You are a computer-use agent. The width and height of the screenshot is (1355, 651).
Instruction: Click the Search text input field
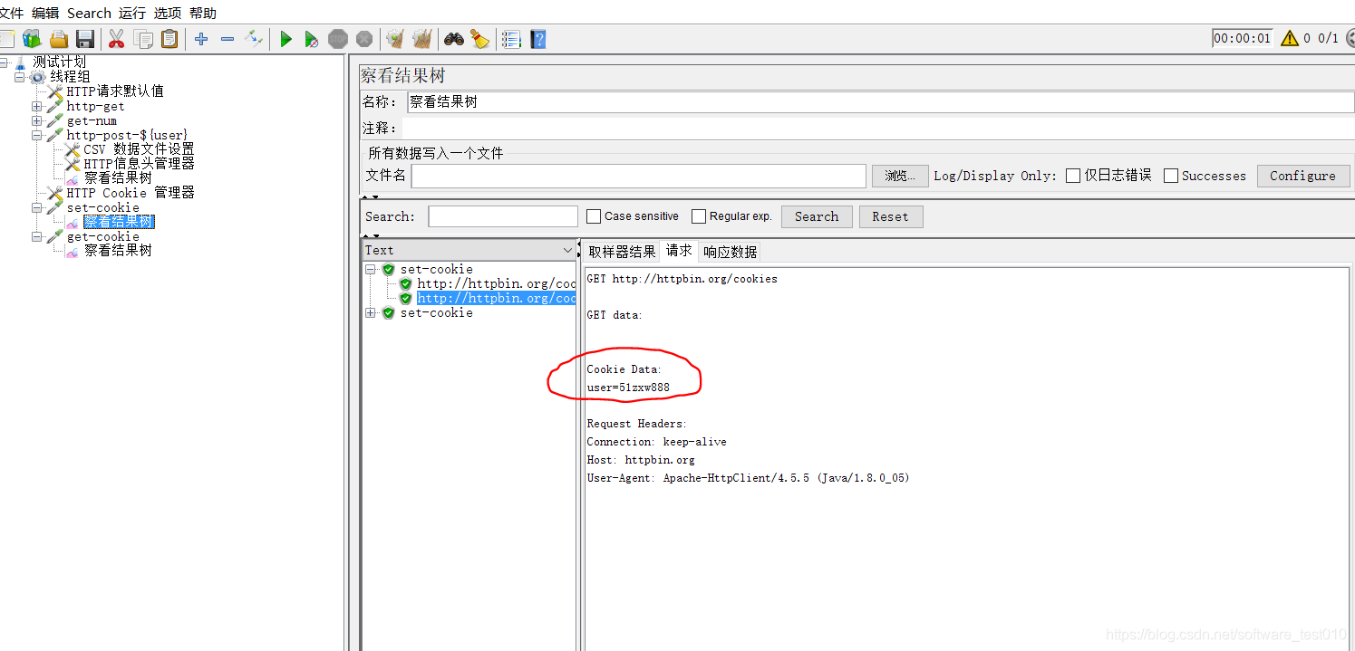coord(503,216)
